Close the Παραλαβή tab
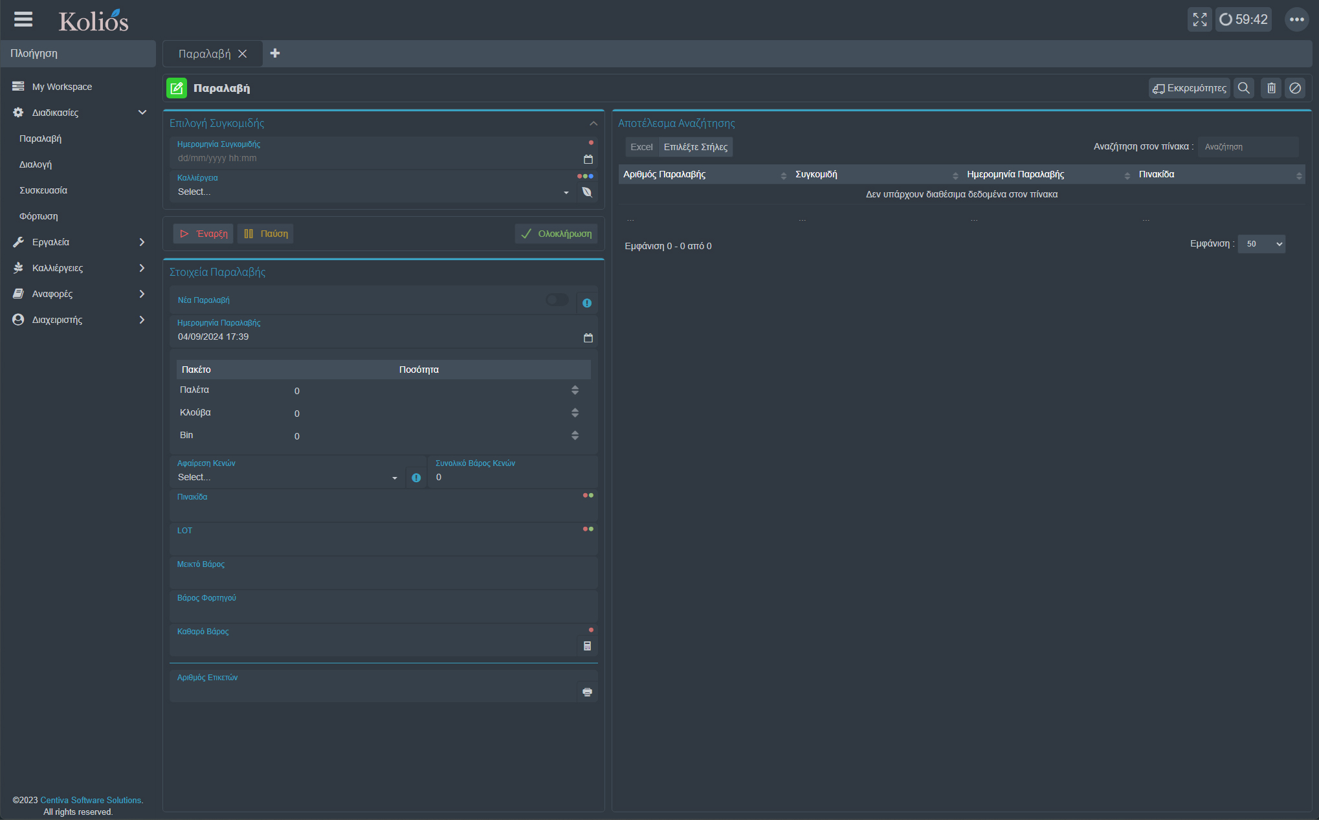Viewport: 1319px width, 820px height. 243,54
